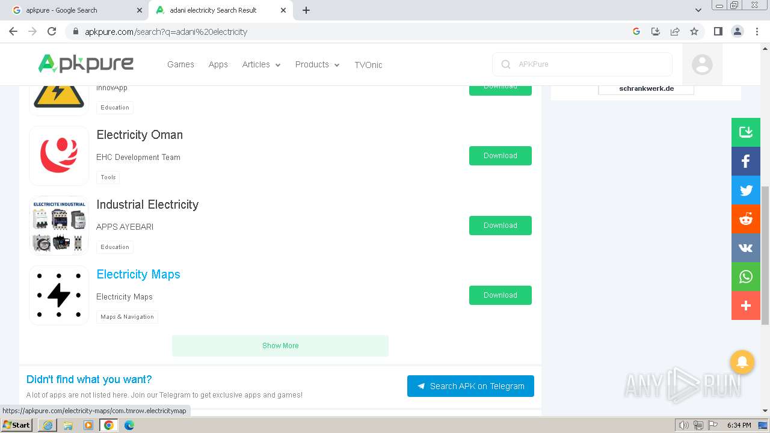This screenshot has width=770, height=433.
Task: Click the taskbar clock showing 6:34 PM
Action: [739, 425]
